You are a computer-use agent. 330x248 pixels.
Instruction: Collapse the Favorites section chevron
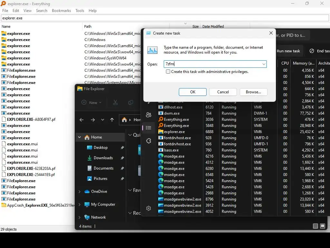[130, 190]
